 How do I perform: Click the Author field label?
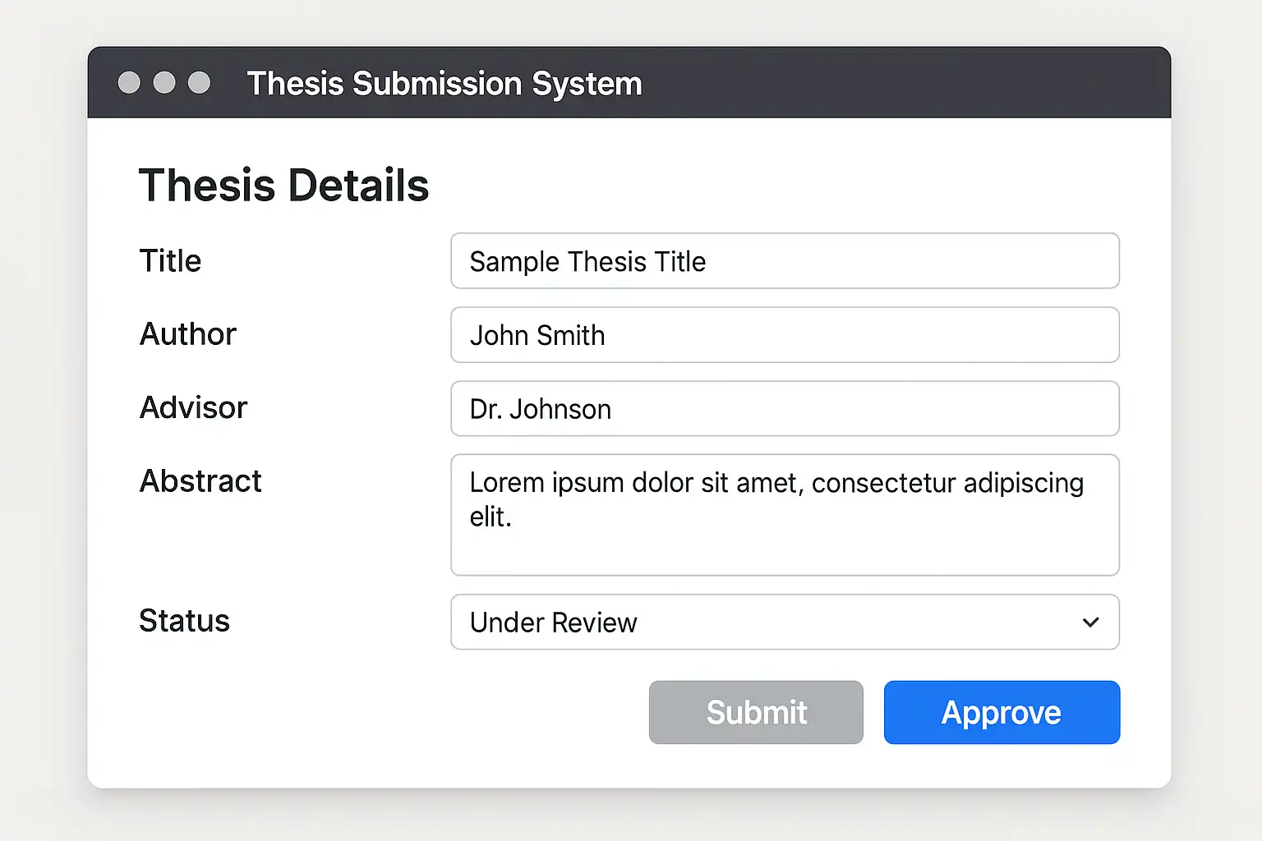click(x=188, y=334)
